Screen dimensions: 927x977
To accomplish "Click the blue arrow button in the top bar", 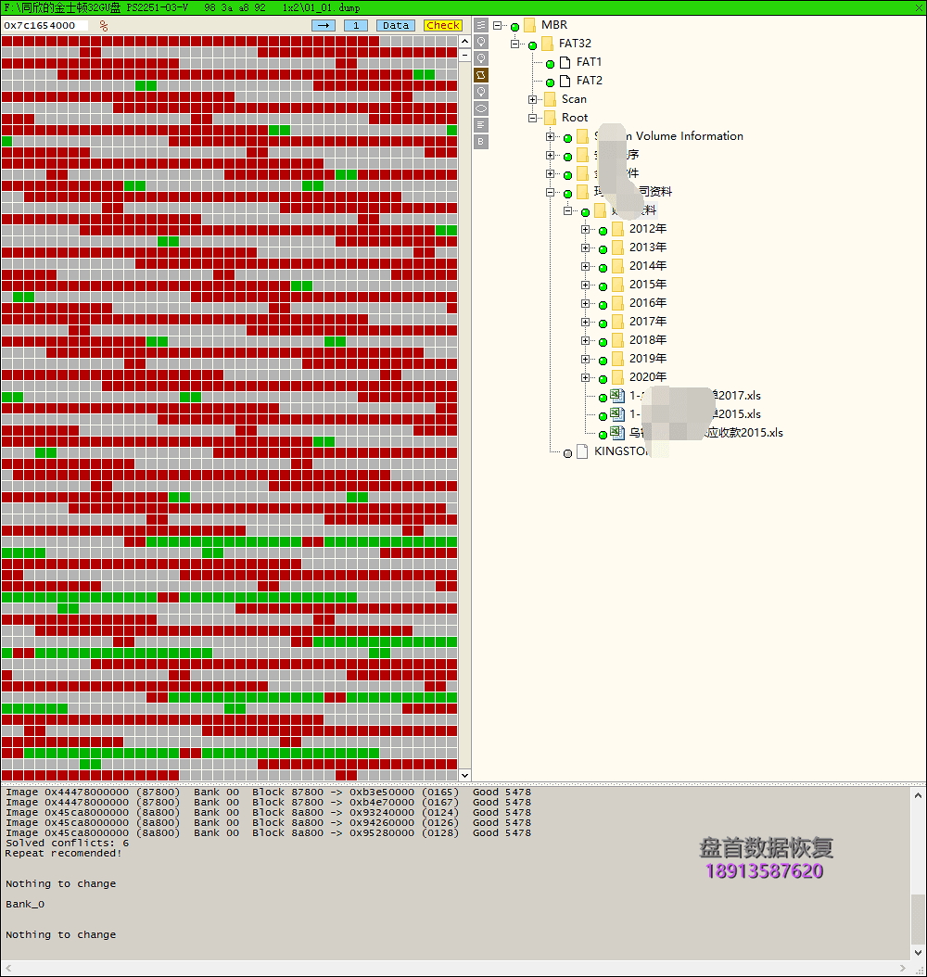I will (324, 26).
